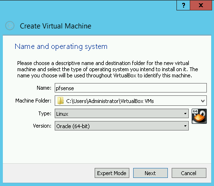This screenshot has height=186, width=214.
Task: Click the 'Name:' label
Action: [44, 88]
